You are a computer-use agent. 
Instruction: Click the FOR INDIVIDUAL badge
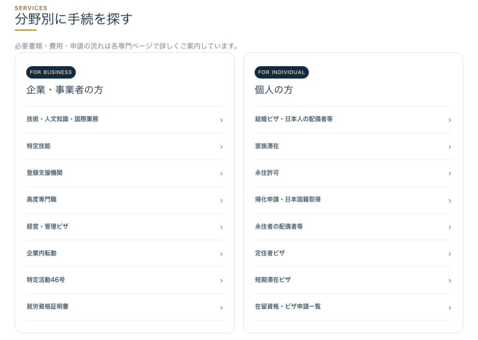281,72
